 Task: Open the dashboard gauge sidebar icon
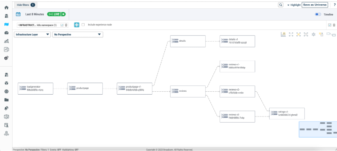(6, 33)
